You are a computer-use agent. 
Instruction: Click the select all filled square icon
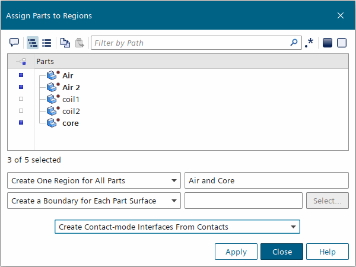click(327, 43)
